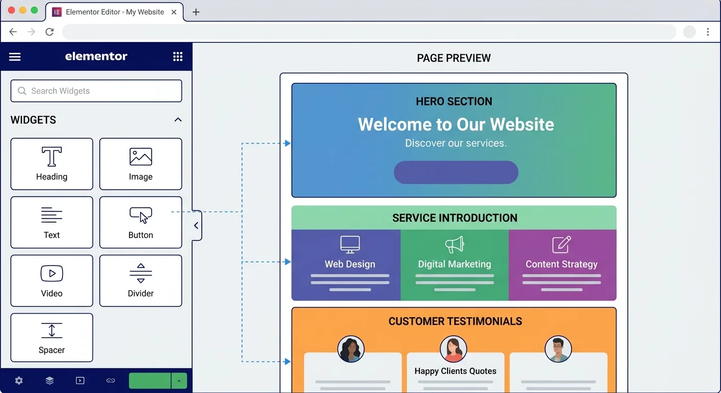
Task: Choose the Button widget
Action: pos(141,222)
